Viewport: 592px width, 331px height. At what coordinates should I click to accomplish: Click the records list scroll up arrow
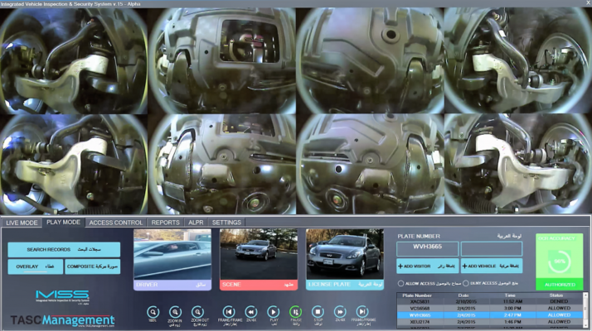tap(585, 295)
